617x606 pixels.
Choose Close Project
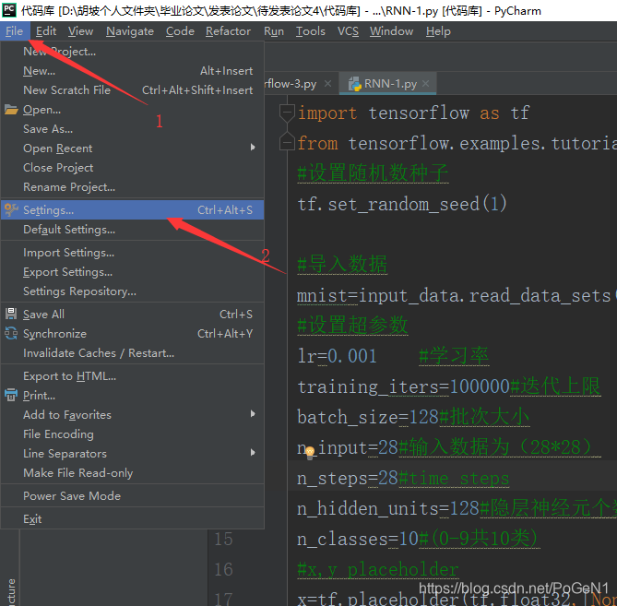click(132, 167)
